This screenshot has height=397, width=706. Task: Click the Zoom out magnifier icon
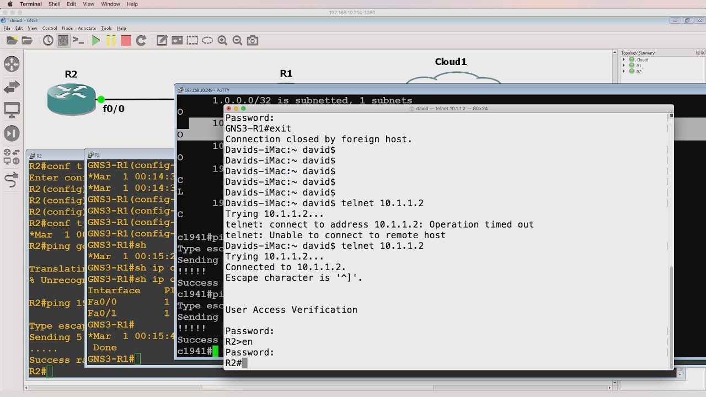(238, 40)
